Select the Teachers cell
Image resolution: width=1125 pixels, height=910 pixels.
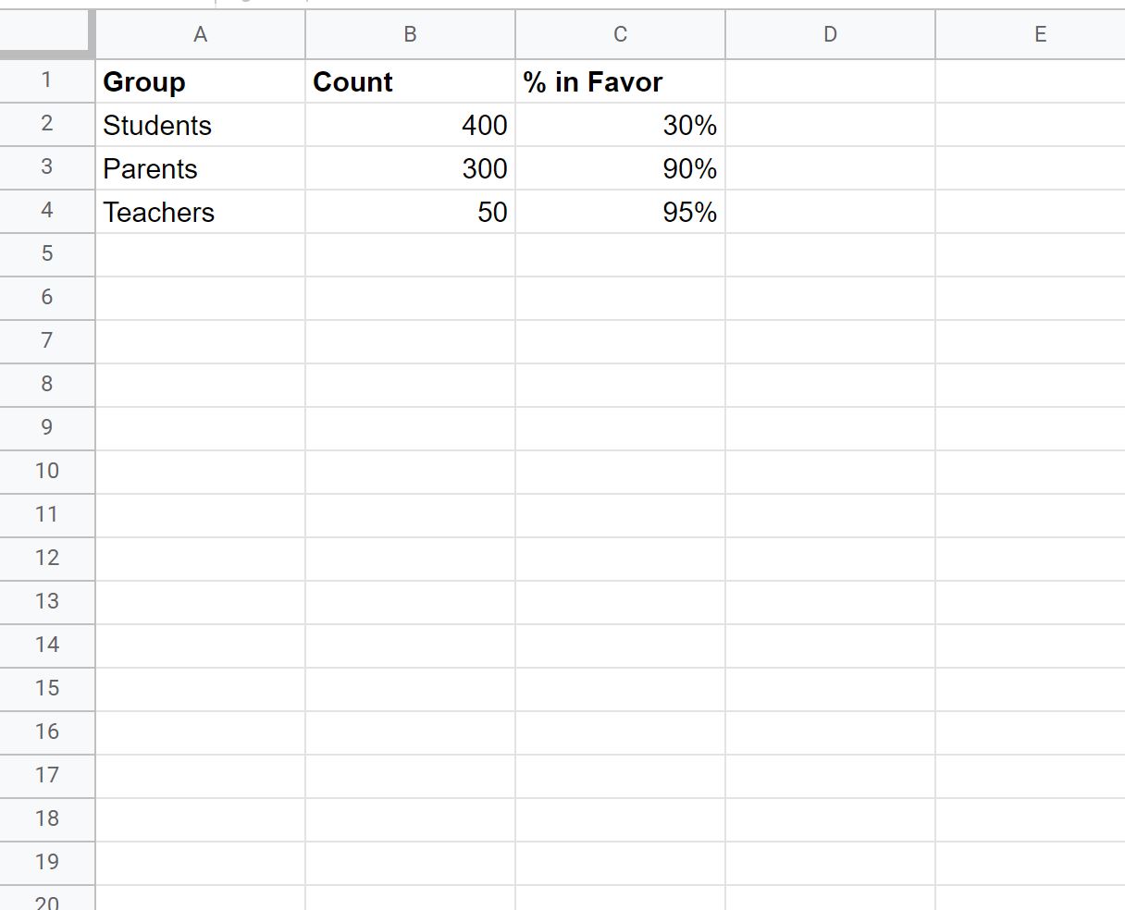click(x=200, y=212)
